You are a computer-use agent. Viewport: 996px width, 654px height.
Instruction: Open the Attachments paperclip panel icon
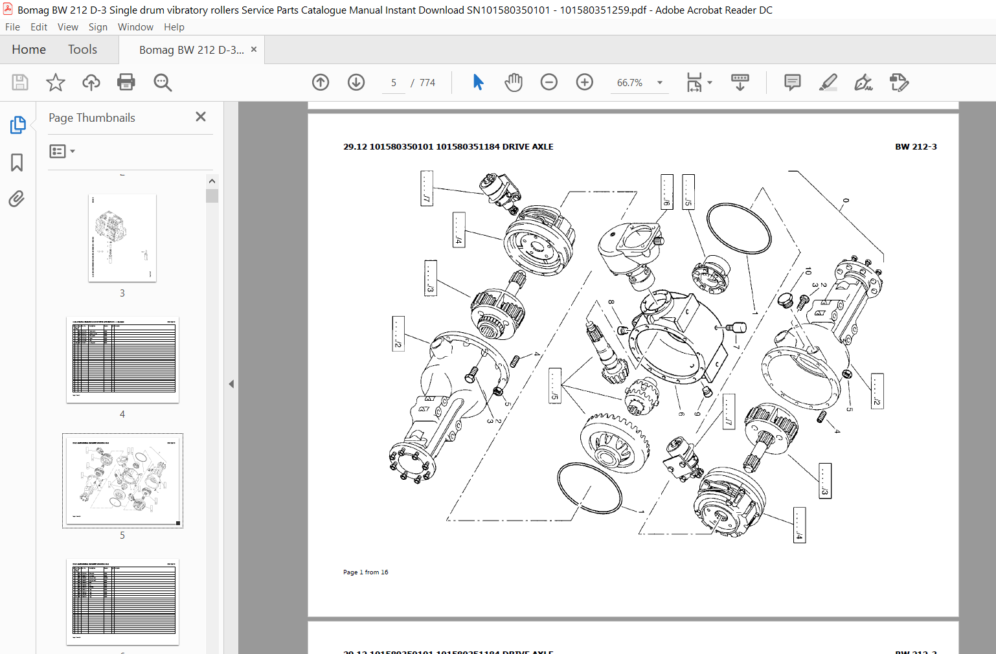(x=17, y=198)
